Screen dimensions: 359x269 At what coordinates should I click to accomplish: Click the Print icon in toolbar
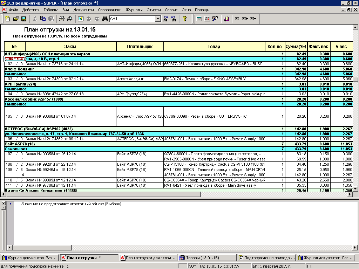61,19
